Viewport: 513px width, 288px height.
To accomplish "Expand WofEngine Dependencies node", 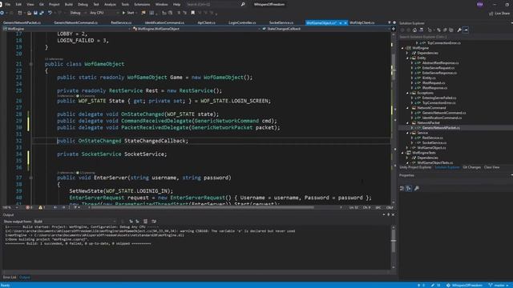I will pyautogui.click(x=407, y=53).
